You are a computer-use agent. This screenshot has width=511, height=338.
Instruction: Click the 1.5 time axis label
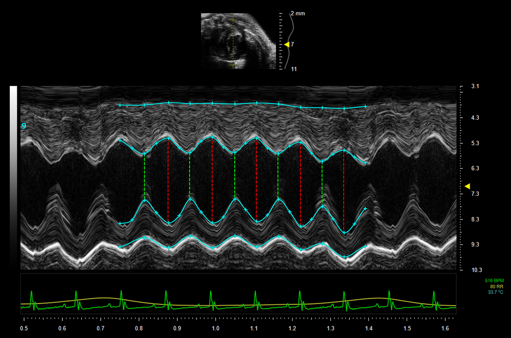[407, 328]
